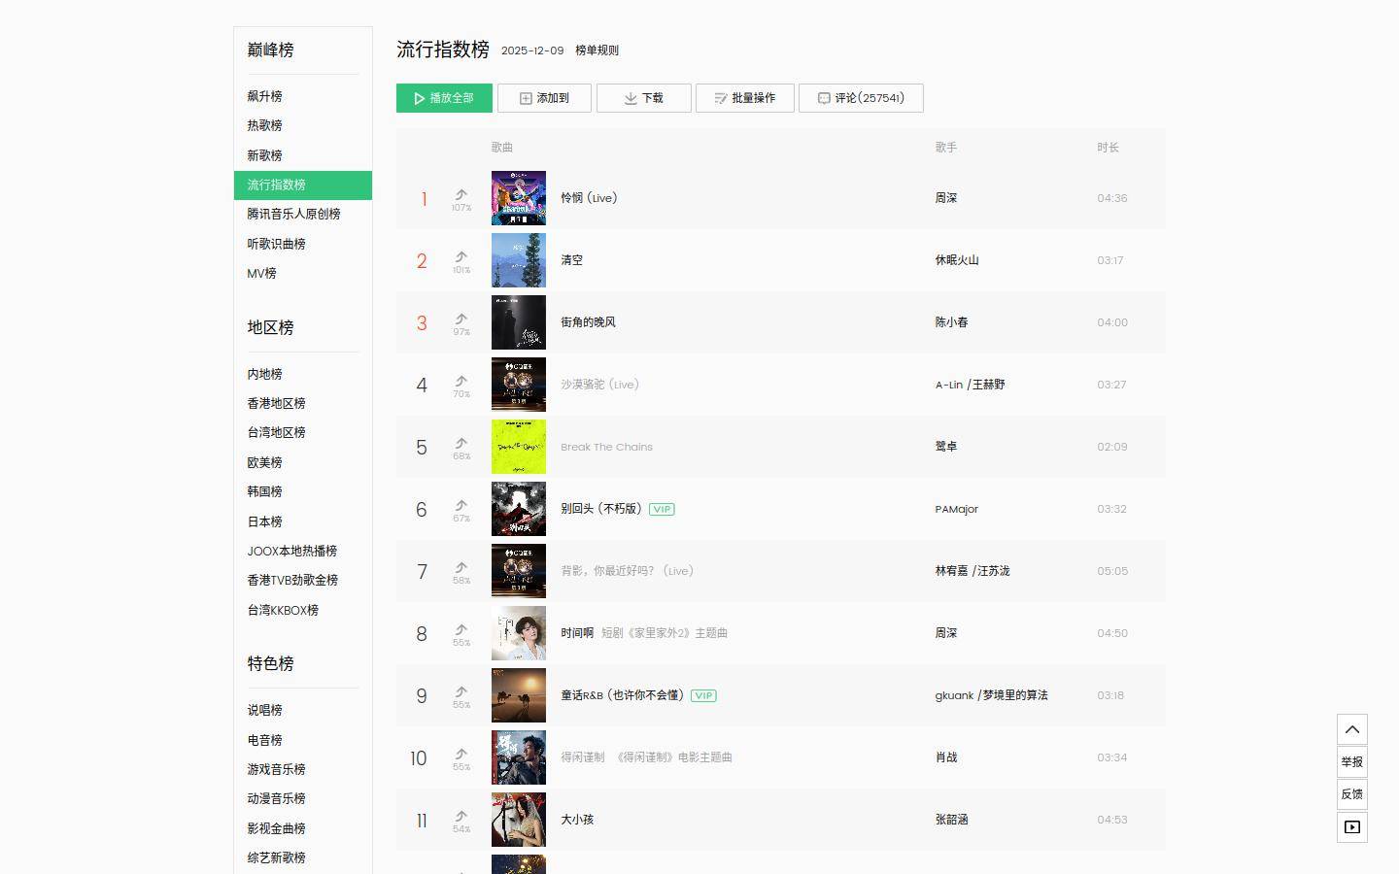This screenshot has height=874, width=1399.
Task: View the 榜单规则 chart rules link
Action: (x=597, y=50)
